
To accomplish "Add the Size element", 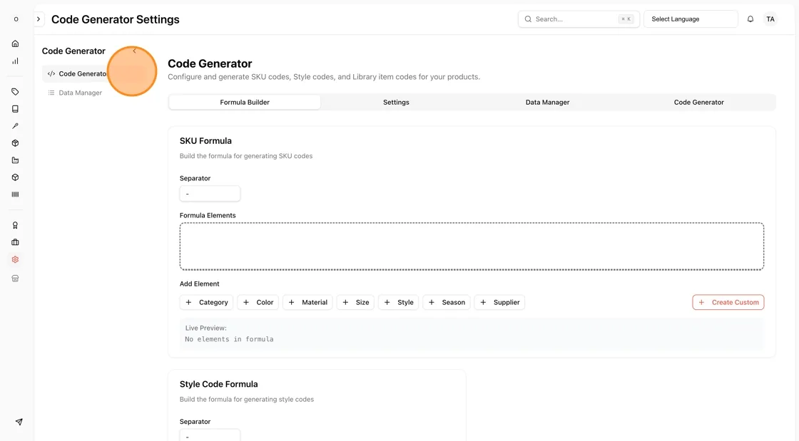I will coord(356,302).
